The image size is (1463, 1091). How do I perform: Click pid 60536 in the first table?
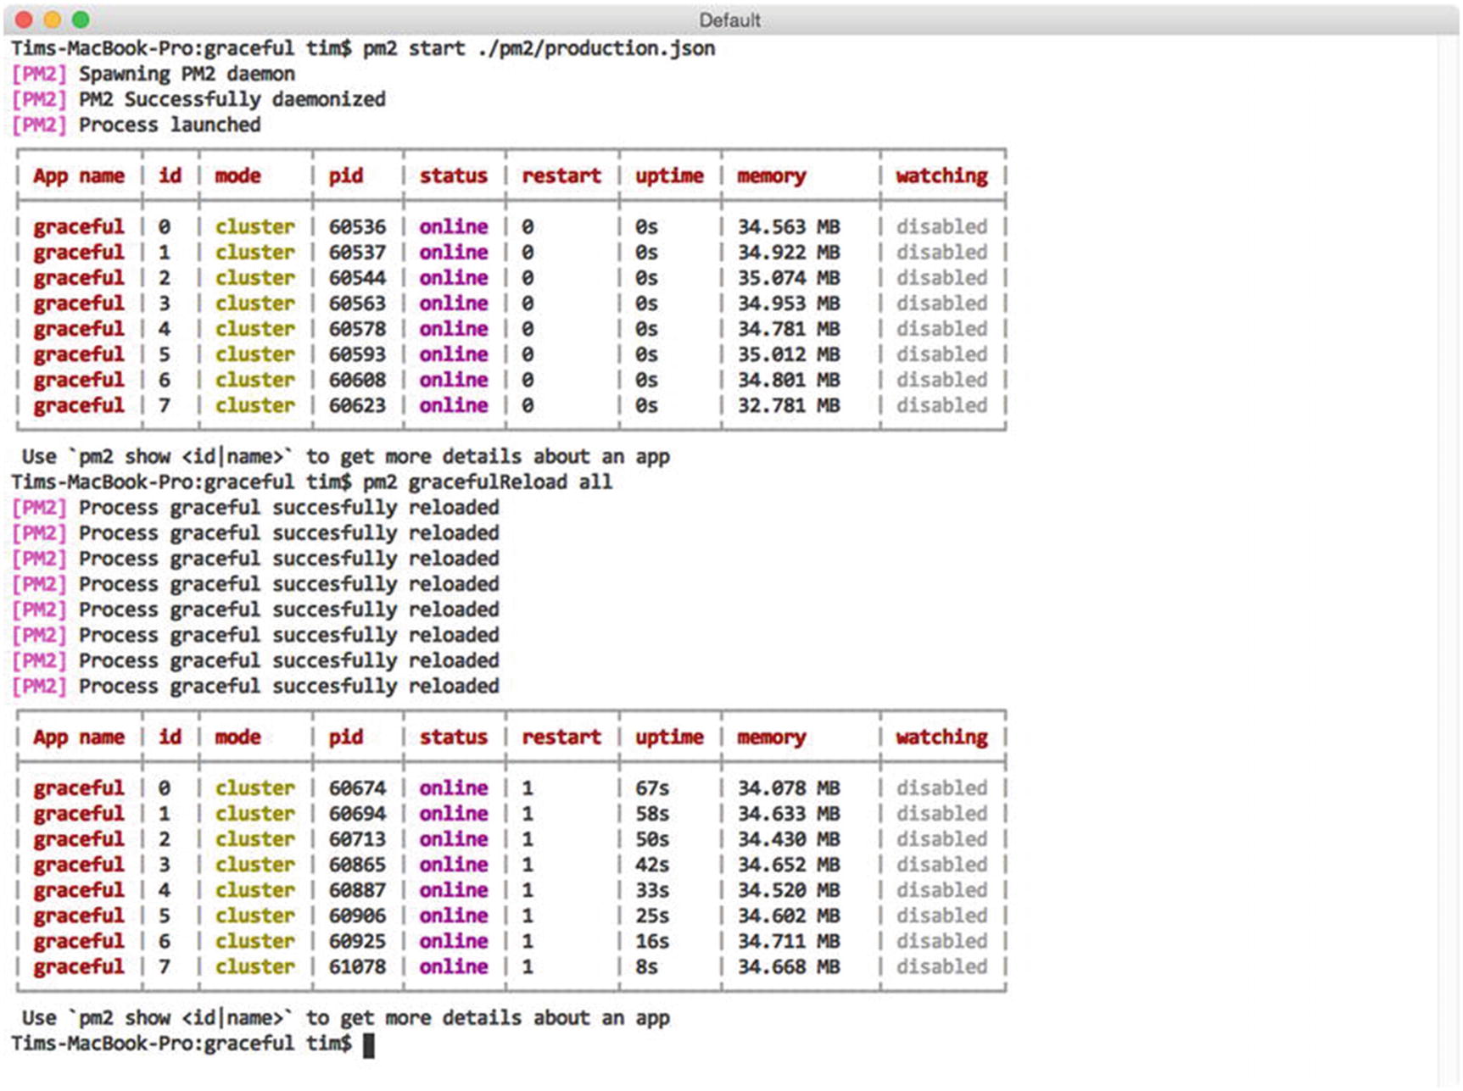coord(357,226)
